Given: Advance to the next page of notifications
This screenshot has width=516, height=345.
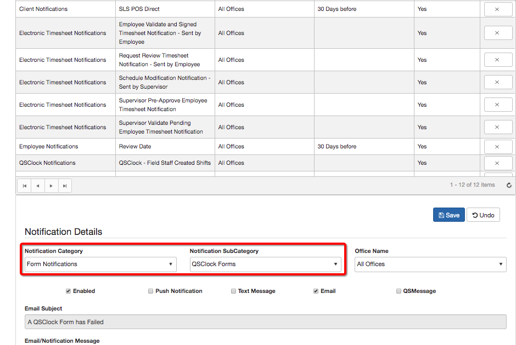Looking at the screenshot, I should [51, 185].
